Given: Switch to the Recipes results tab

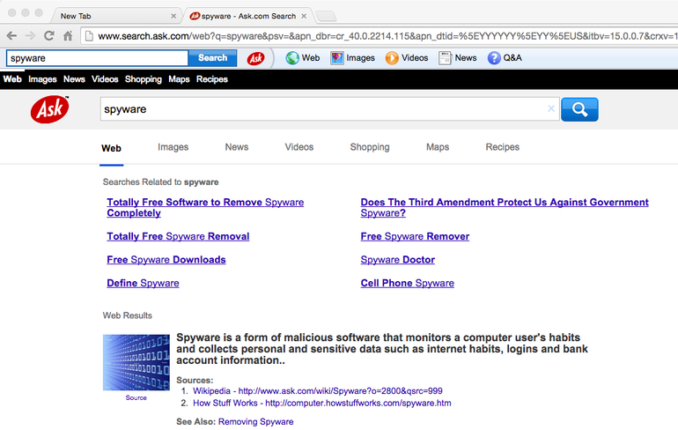Looking at the screenshot, I should click(503, 147).
